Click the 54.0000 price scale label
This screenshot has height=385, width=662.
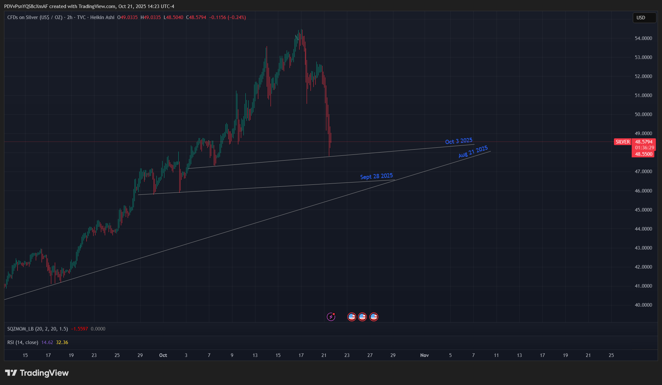click(x=643, y=38)
